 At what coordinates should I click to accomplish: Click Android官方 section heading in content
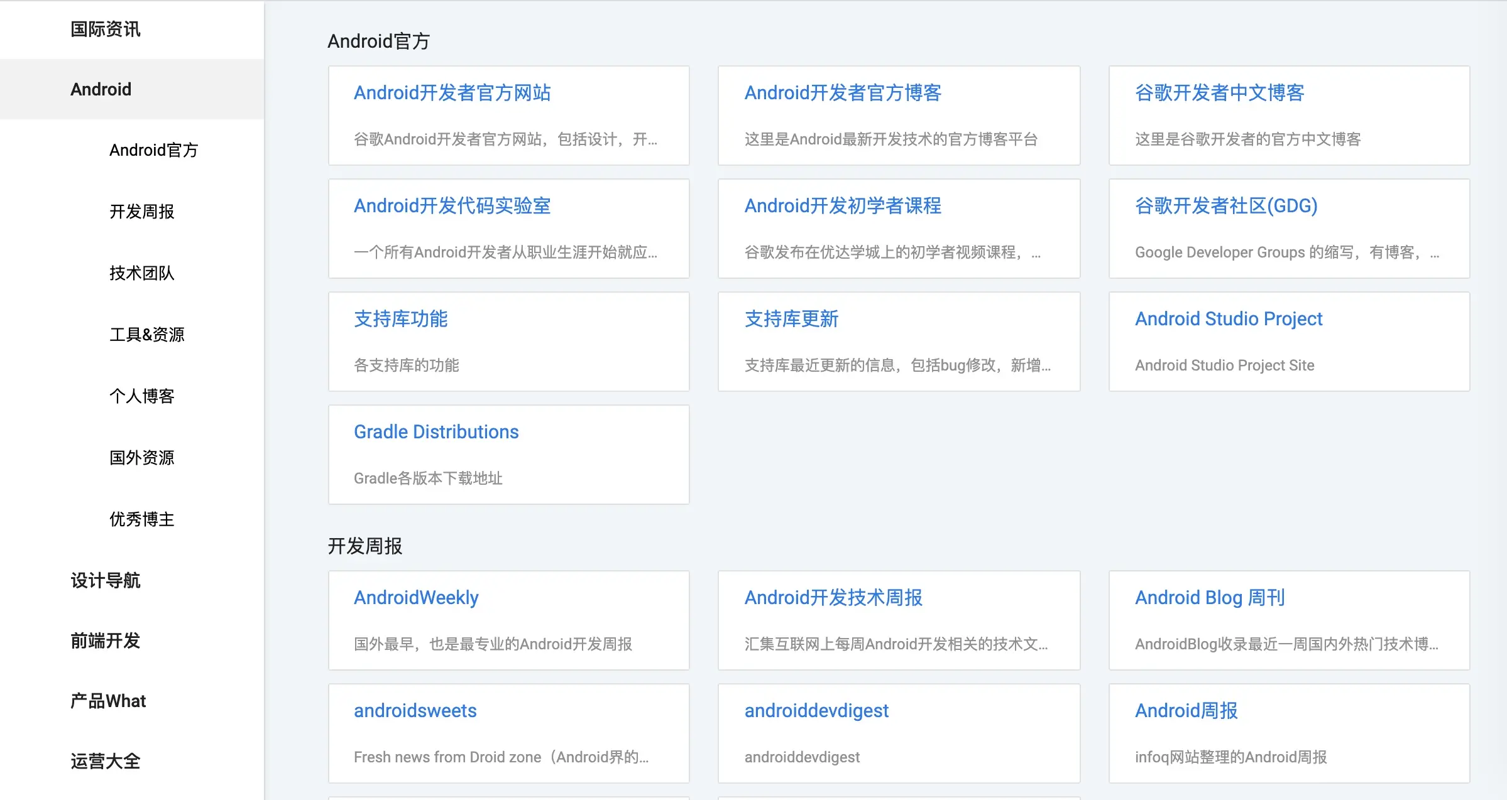[378, 41]
